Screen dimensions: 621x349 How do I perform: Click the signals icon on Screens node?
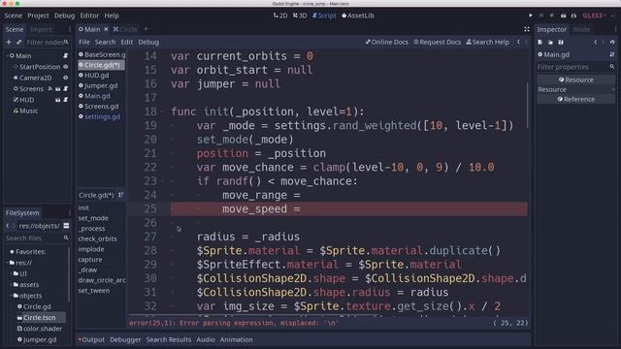[x=49, y=88]
